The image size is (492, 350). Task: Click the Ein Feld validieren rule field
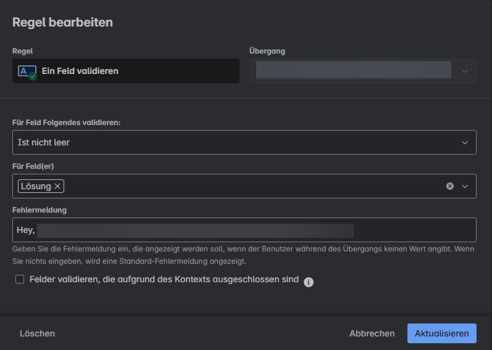(x=126, y=71)
